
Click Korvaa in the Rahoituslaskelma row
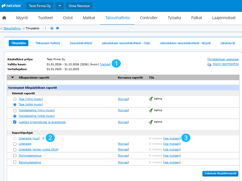(x=123, y=162)
